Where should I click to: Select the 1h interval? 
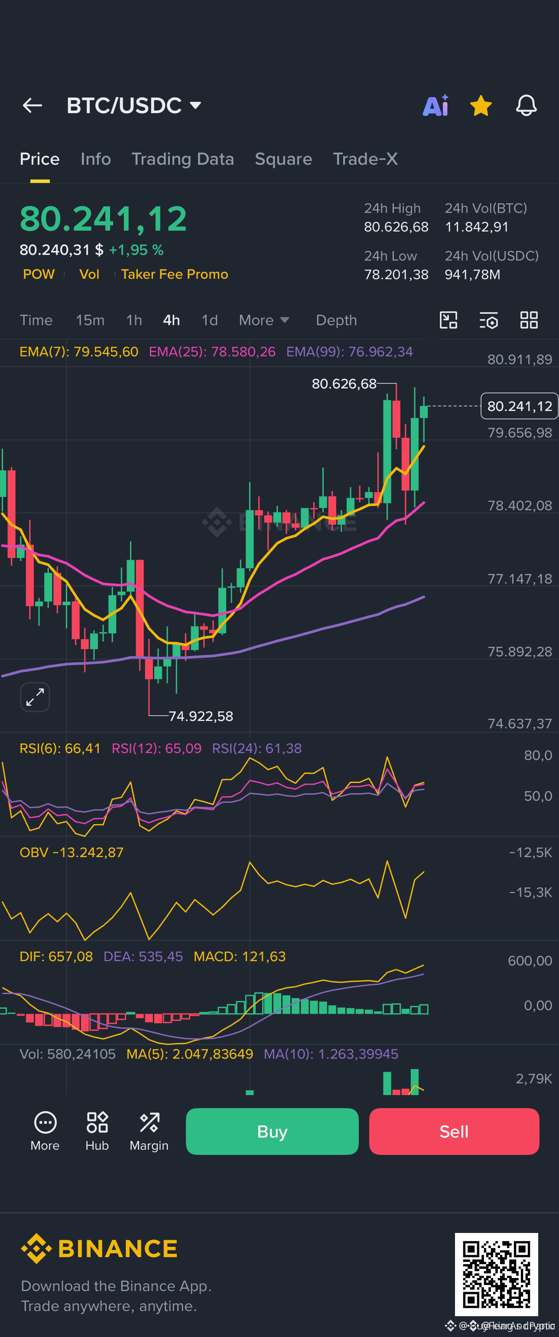point(134,320)
